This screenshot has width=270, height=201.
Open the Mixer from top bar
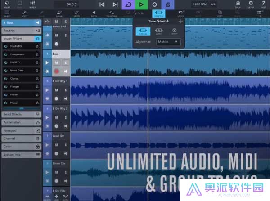pos(32,4)
